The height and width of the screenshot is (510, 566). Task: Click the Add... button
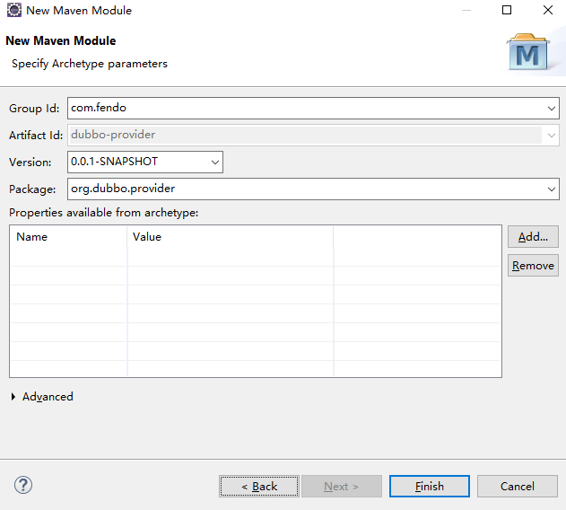coord(533,237)
